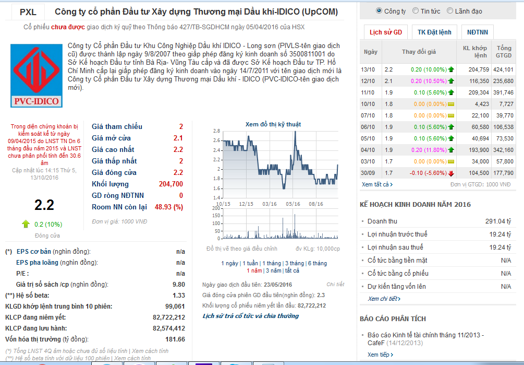Click the BÁO CÁO PHÂN TÍCH heading
The width and height of the screenshot is (524, 365).
[393, 319]
